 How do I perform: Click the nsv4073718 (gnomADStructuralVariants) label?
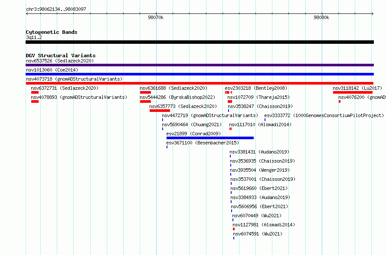(74, 79)
